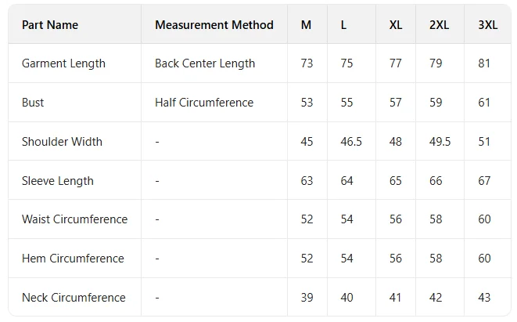Click the Garment Length row label

pos(63,63)
